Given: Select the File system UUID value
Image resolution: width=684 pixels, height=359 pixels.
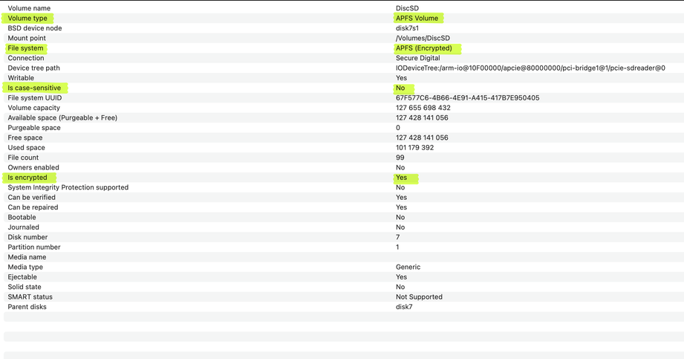Looking at the screenshot, I should [x=467, y=98].
